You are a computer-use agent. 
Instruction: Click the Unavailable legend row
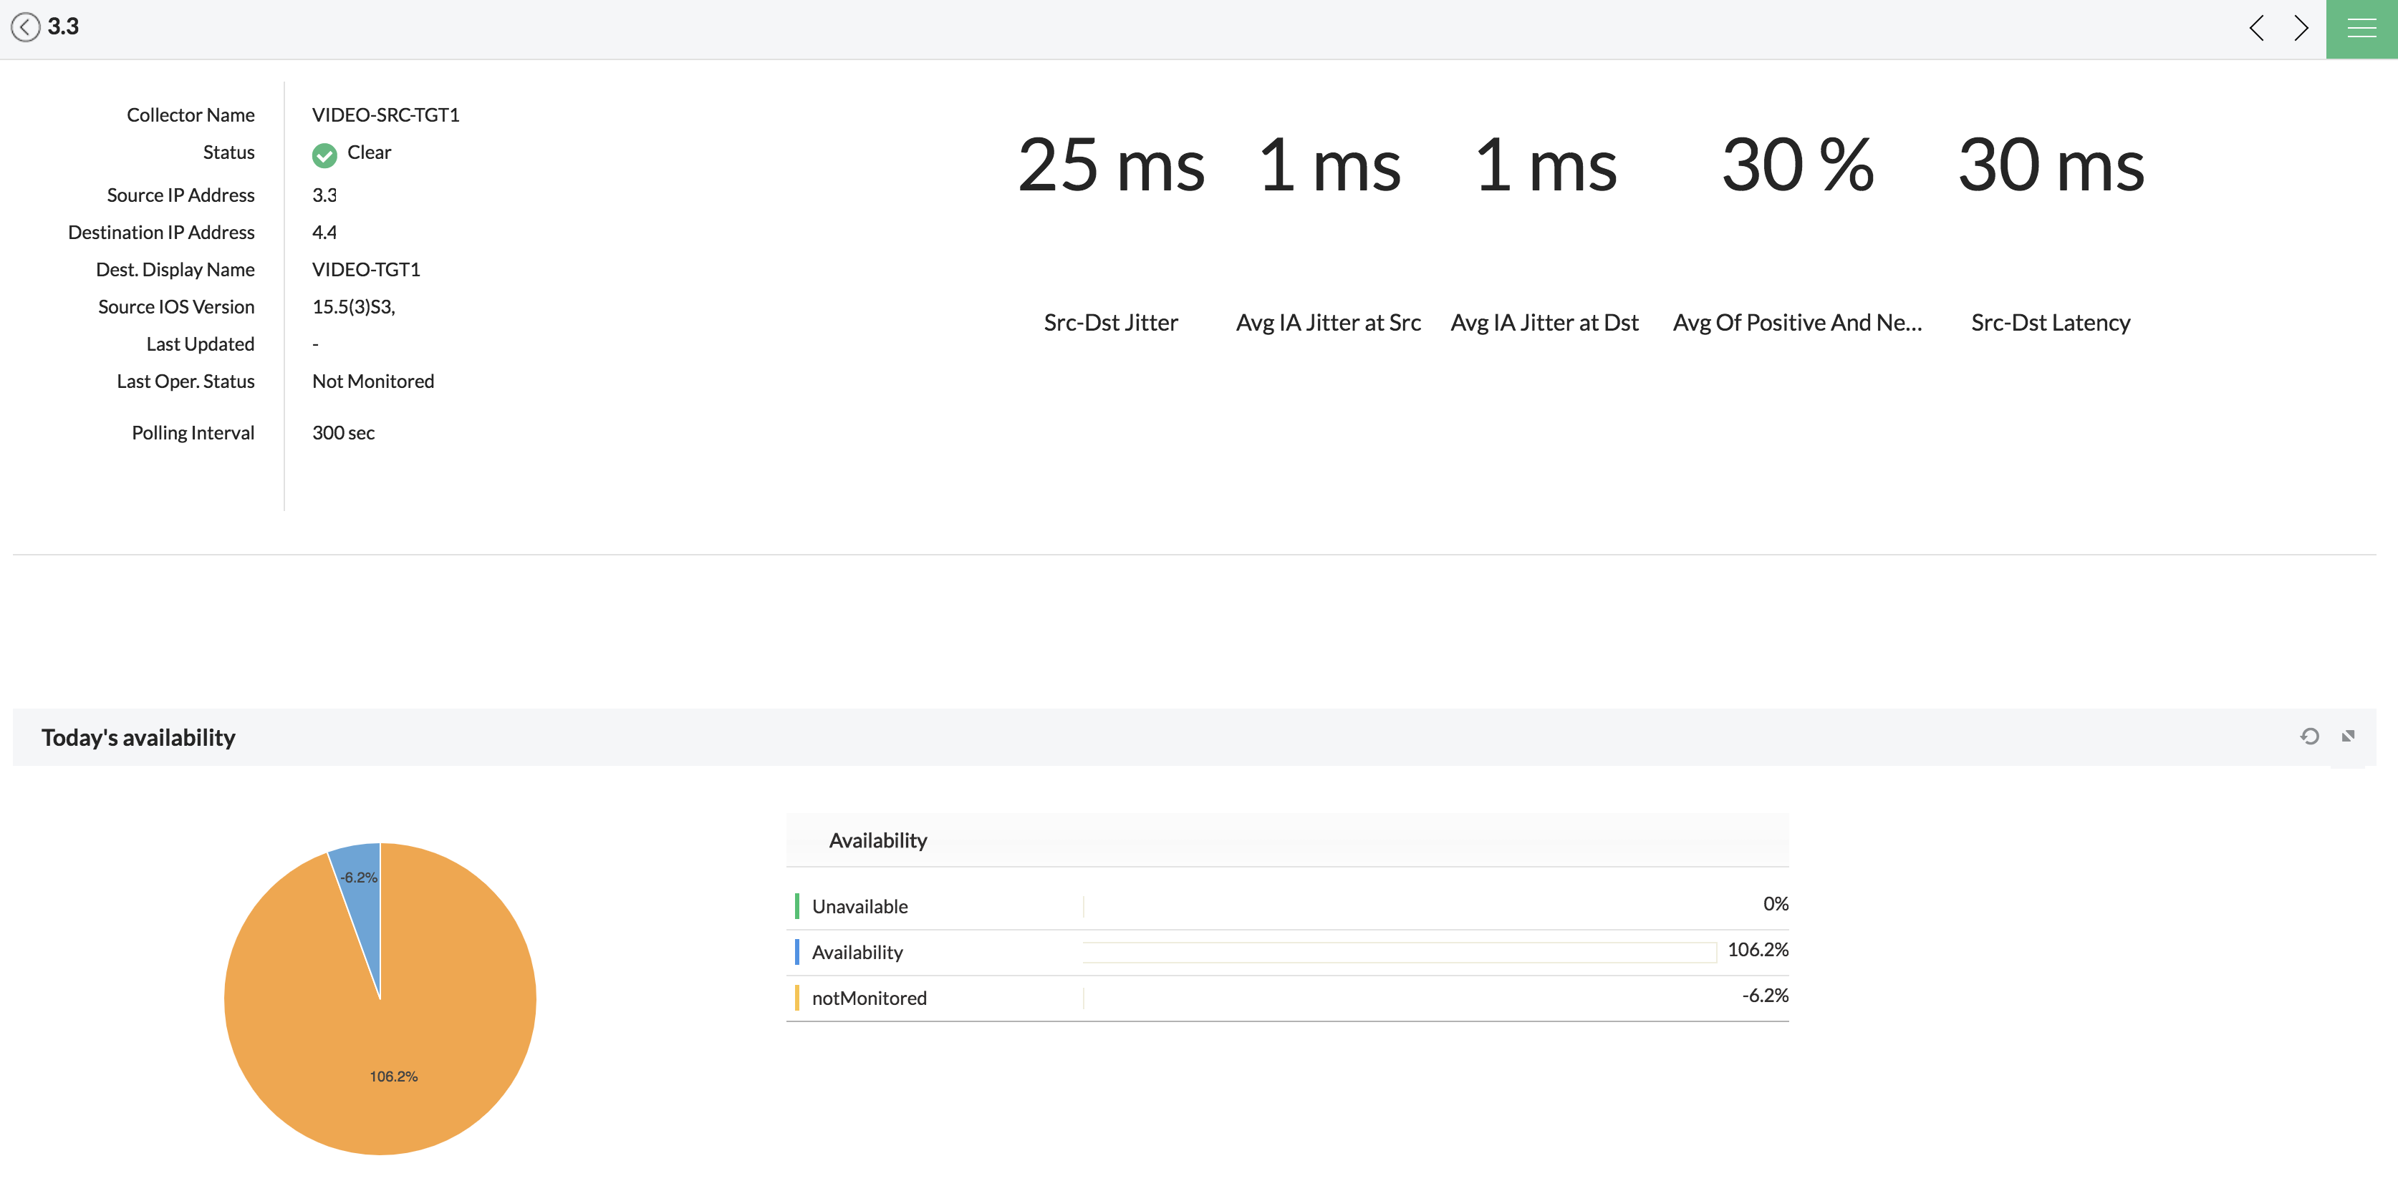(860, 907)
